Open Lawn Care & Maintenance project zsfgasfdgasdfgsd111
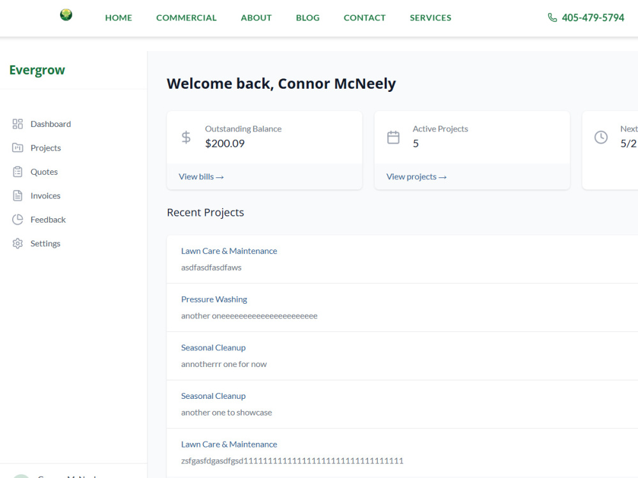The height and width of the screenshot is (478, 638). 229,445
